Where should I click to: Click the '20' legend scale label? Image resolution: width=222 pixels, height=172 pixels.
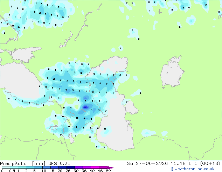[x=60, y=171]
